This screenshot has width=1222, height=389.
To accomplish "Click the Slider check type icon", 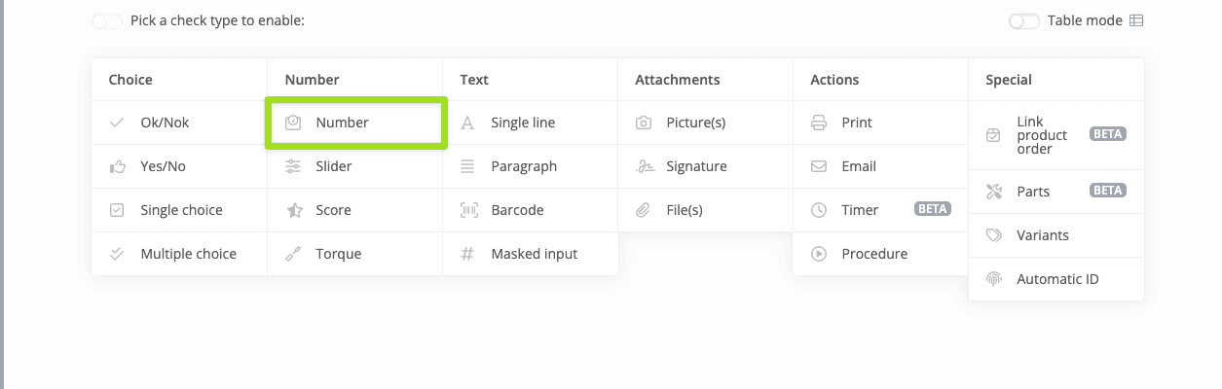I will coord(293,166).
